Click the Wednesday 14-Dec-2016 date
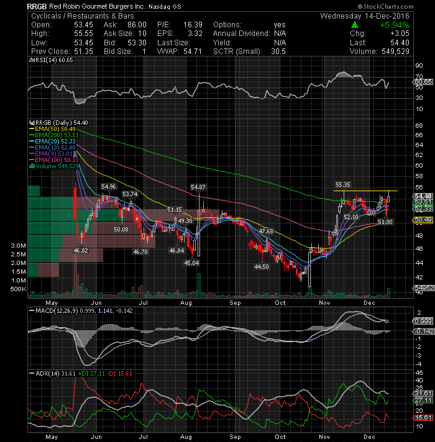Screen dimensions: 435x442 pos(365,16)
